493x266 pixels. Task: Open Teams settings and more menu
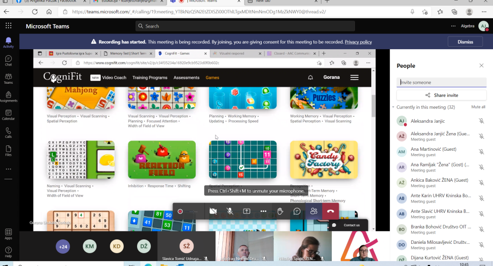pos(453,26)
